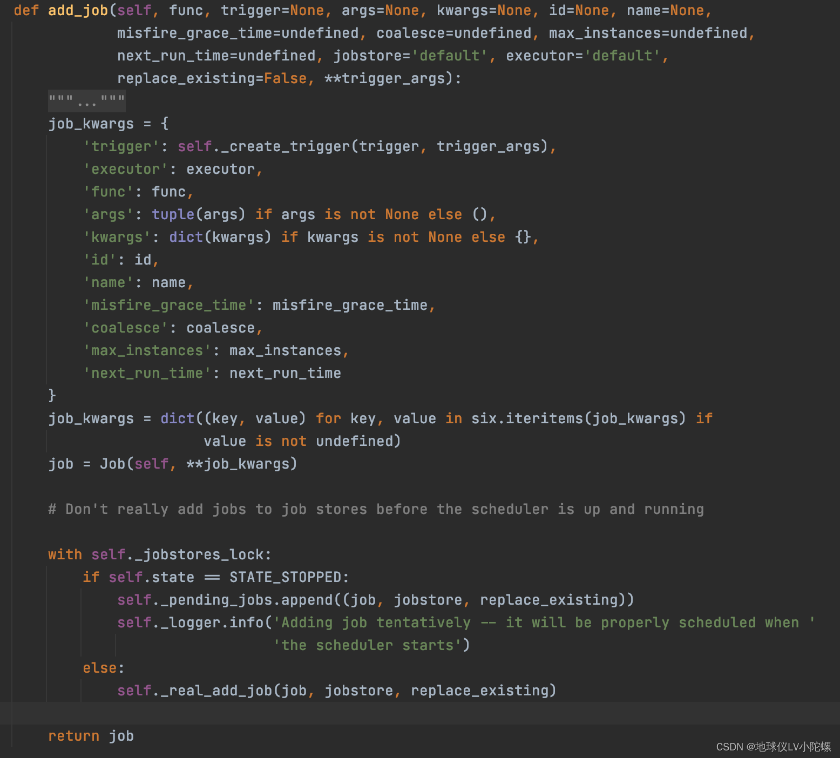
Task: Click the Job class constructor call
Action: click(113, 464)
